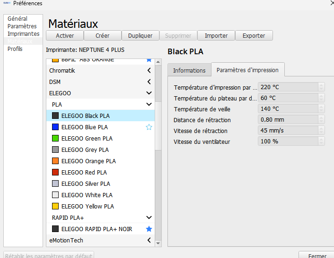334x258 pixels.
Task: Click the green swatch of ELEGOO Green PLA
Action: pos(55,138)
